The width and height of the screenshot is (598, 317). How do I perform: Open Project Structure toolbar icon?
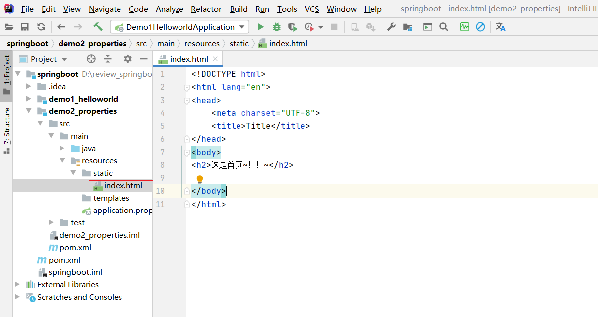pos(408,27)
